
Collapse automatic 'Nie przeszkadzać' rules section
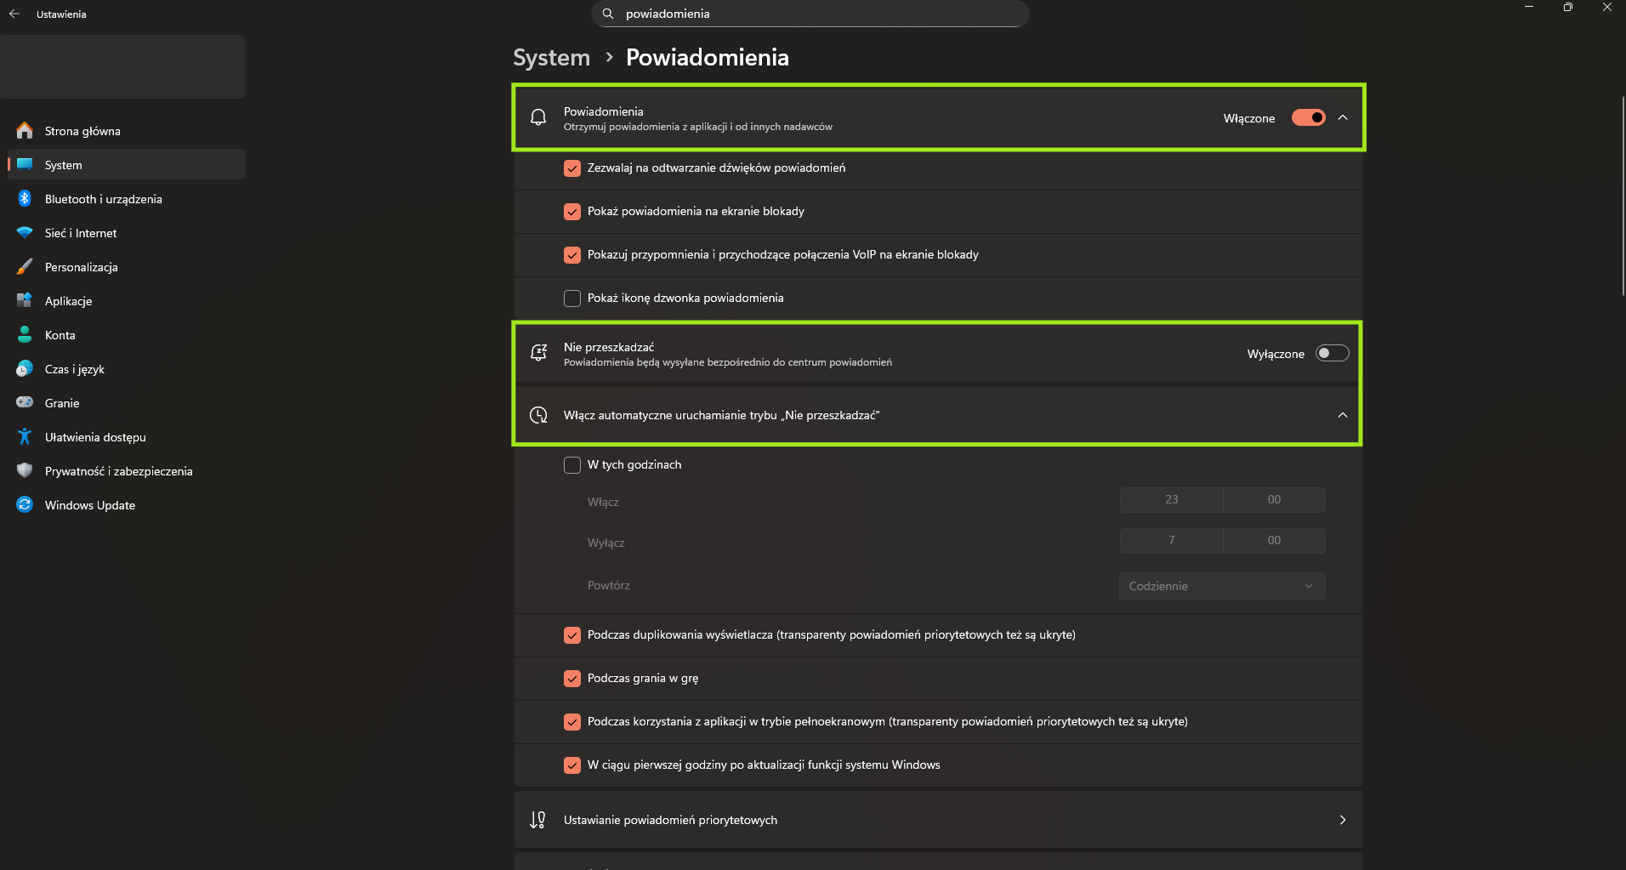(1343, 415)
